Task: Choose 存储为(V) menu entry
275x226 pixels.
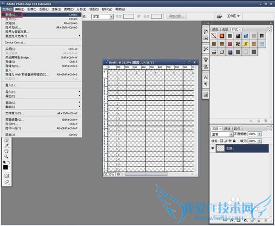Action: [41, 66]
